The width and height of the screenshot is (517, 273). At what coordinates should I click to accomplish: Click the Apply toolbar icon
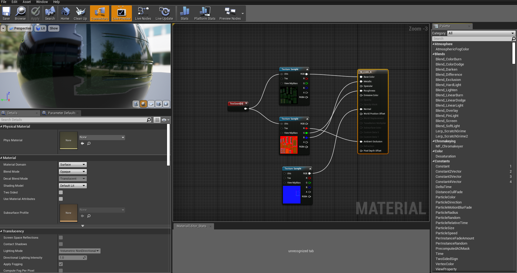35,13
